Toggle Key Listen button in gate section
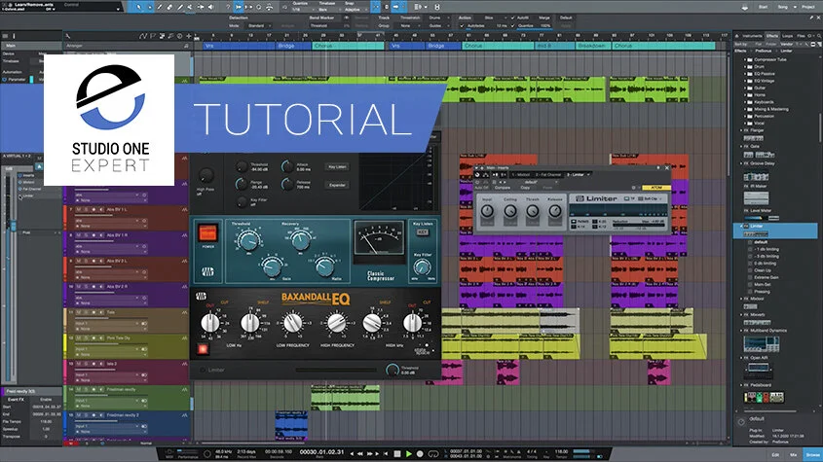823x462 pixels. [337, 166]
